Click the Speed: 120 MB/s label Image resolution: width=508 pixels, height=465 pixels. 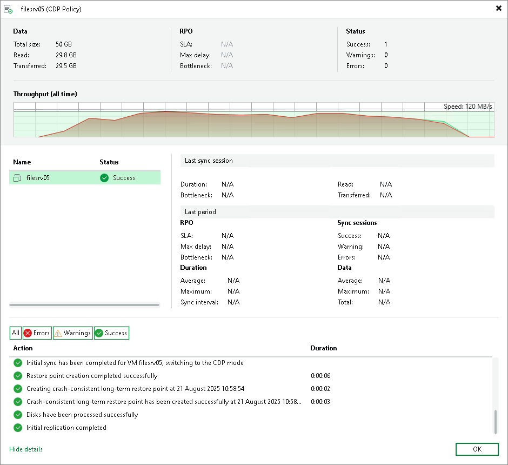[x=468, y=107]
